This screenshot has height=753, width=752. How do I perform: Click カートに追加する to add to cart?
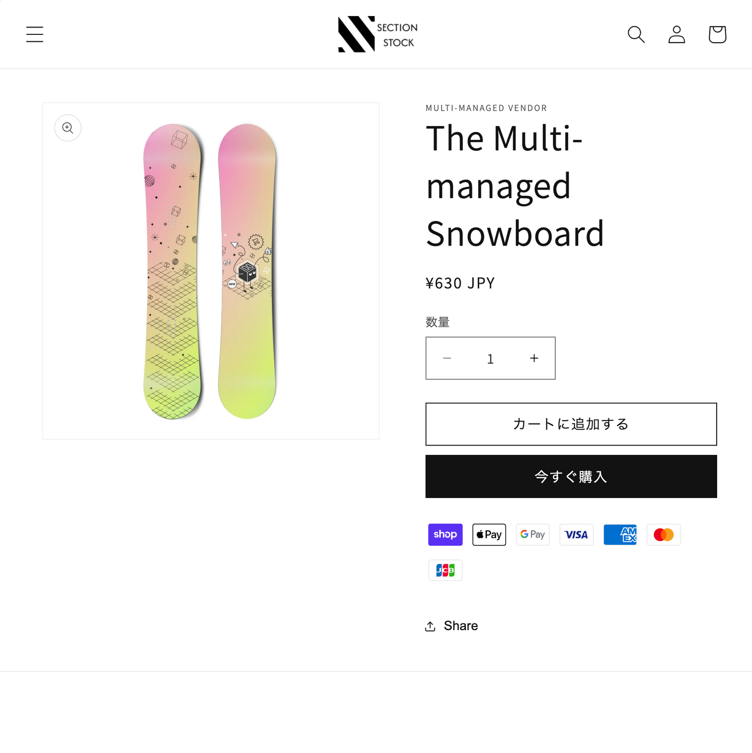[x=571, y=424]
